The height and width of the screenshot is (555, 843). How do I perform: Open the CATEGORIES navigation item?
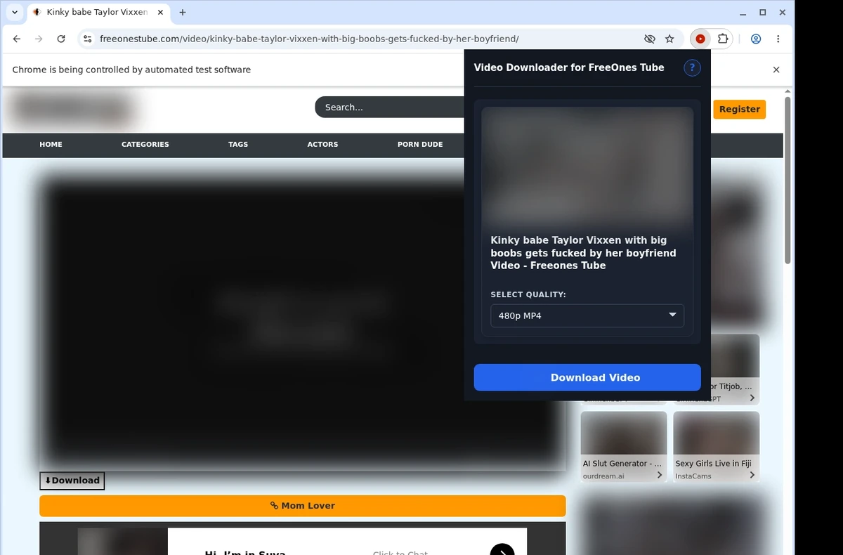tap(145, 144)
